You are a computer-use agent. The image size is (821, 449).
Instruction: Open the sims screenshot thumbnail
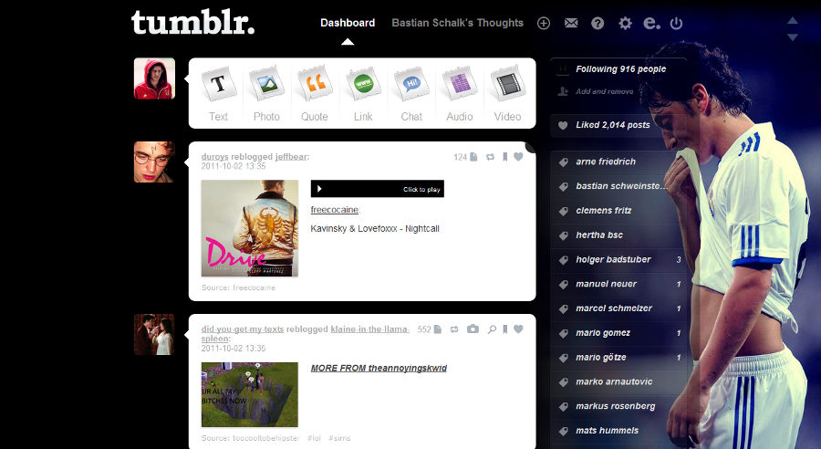(250, 394)
